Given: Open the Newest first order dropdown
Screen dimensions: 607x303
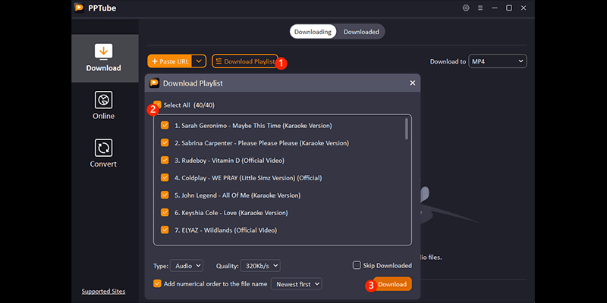Looking at the screenshot, I should 296,284.
